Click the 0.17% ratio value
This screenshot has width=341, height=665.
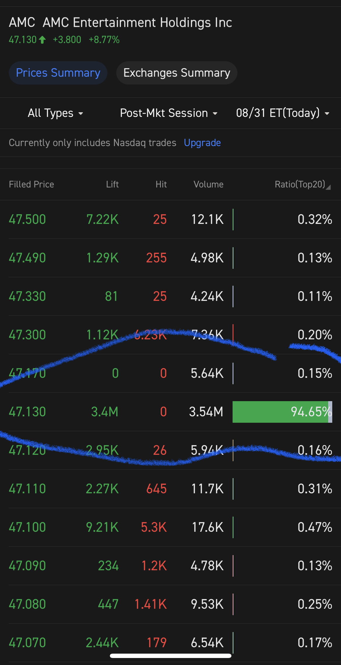tap(315, 643)
